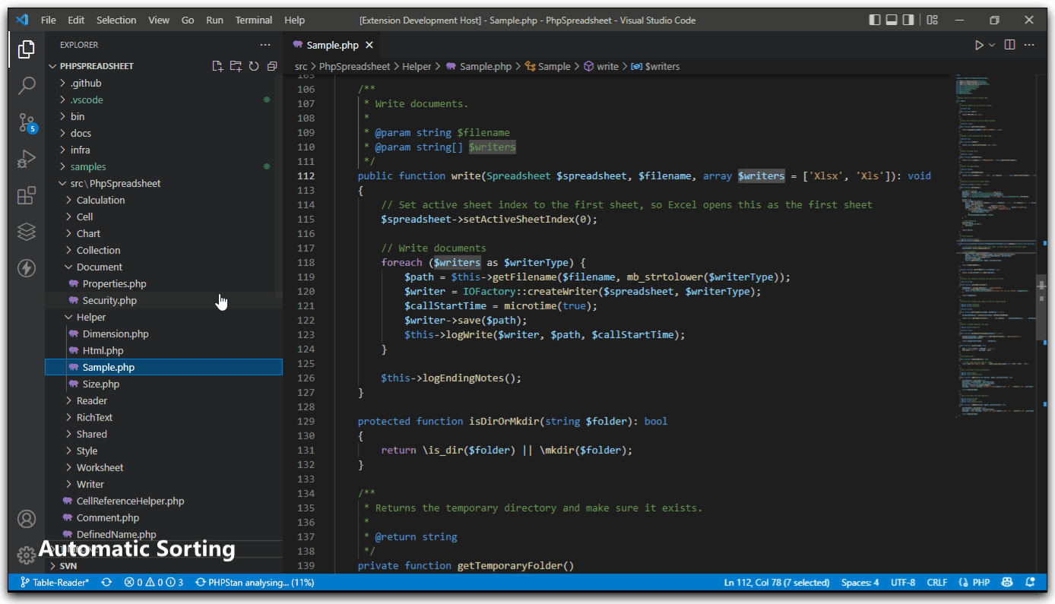Open the Explorer view in the activity bar
The width and height of the screenshot is (1055, 604).
27,49
